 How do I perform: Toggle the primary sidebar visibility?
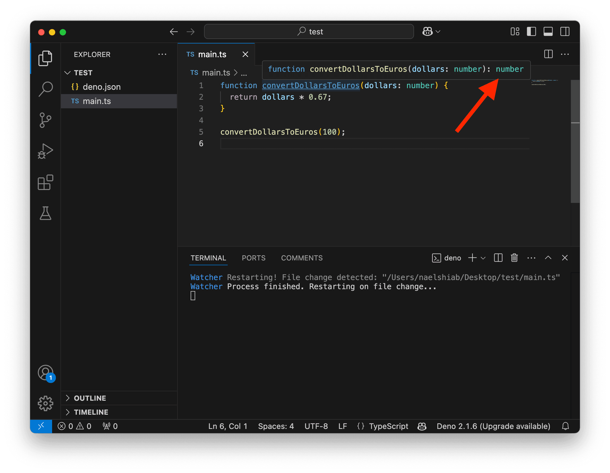pos(531,31)
